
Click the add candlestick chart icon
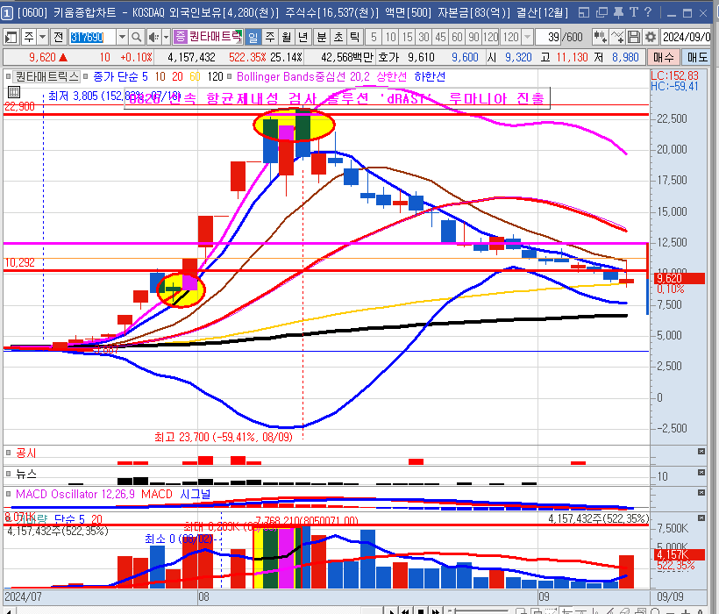click(601, 37)
